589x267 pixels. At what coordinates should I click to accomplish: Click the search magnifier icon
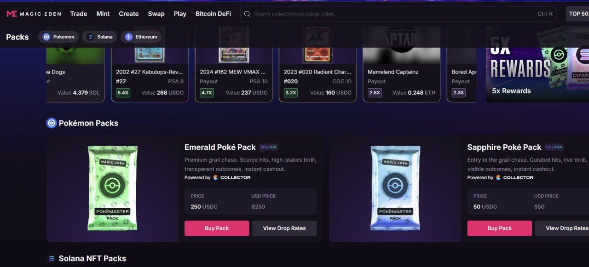248,14
